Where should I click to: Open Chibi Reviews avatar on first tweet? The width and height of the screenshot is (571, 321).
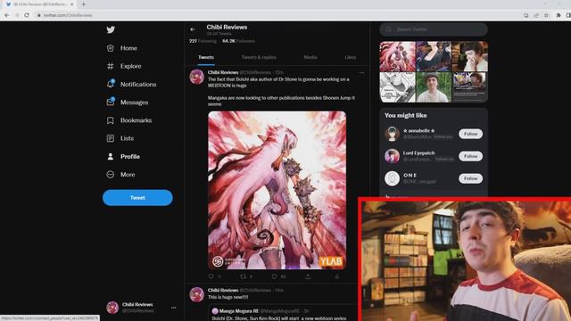click(196, 77)
